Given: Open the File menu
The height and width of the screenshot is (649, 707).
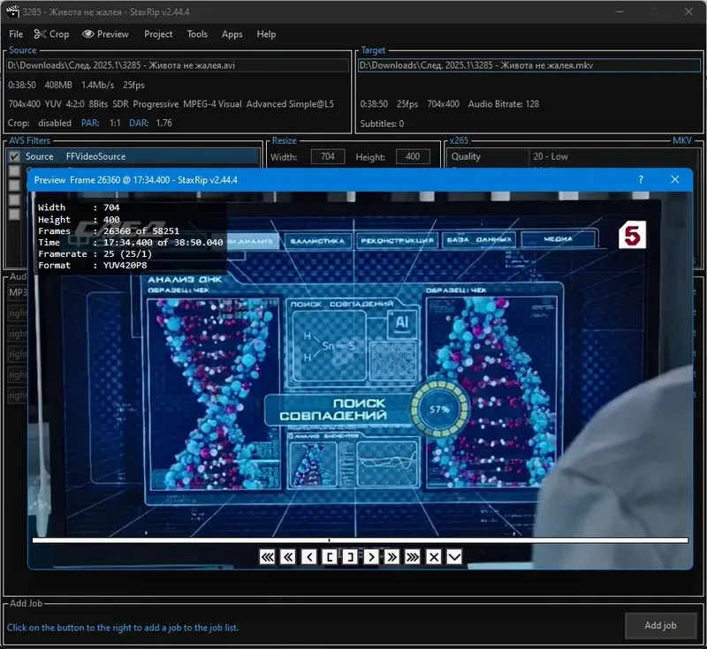Looking at the screenshot, I should tap(16, 34).
